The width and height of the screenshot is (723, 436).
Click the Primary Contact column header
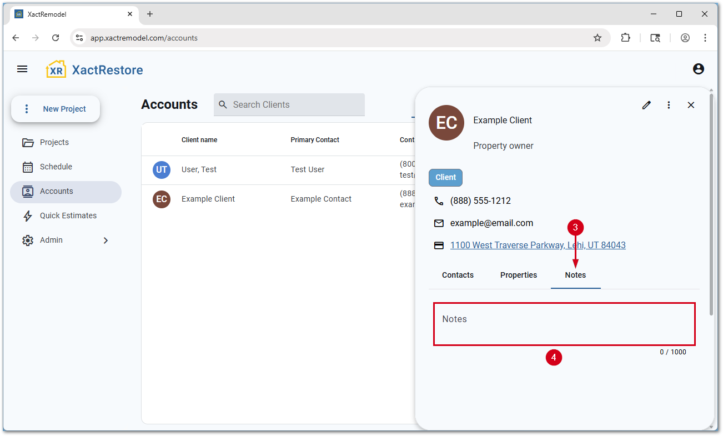click(x=315, y=140)
